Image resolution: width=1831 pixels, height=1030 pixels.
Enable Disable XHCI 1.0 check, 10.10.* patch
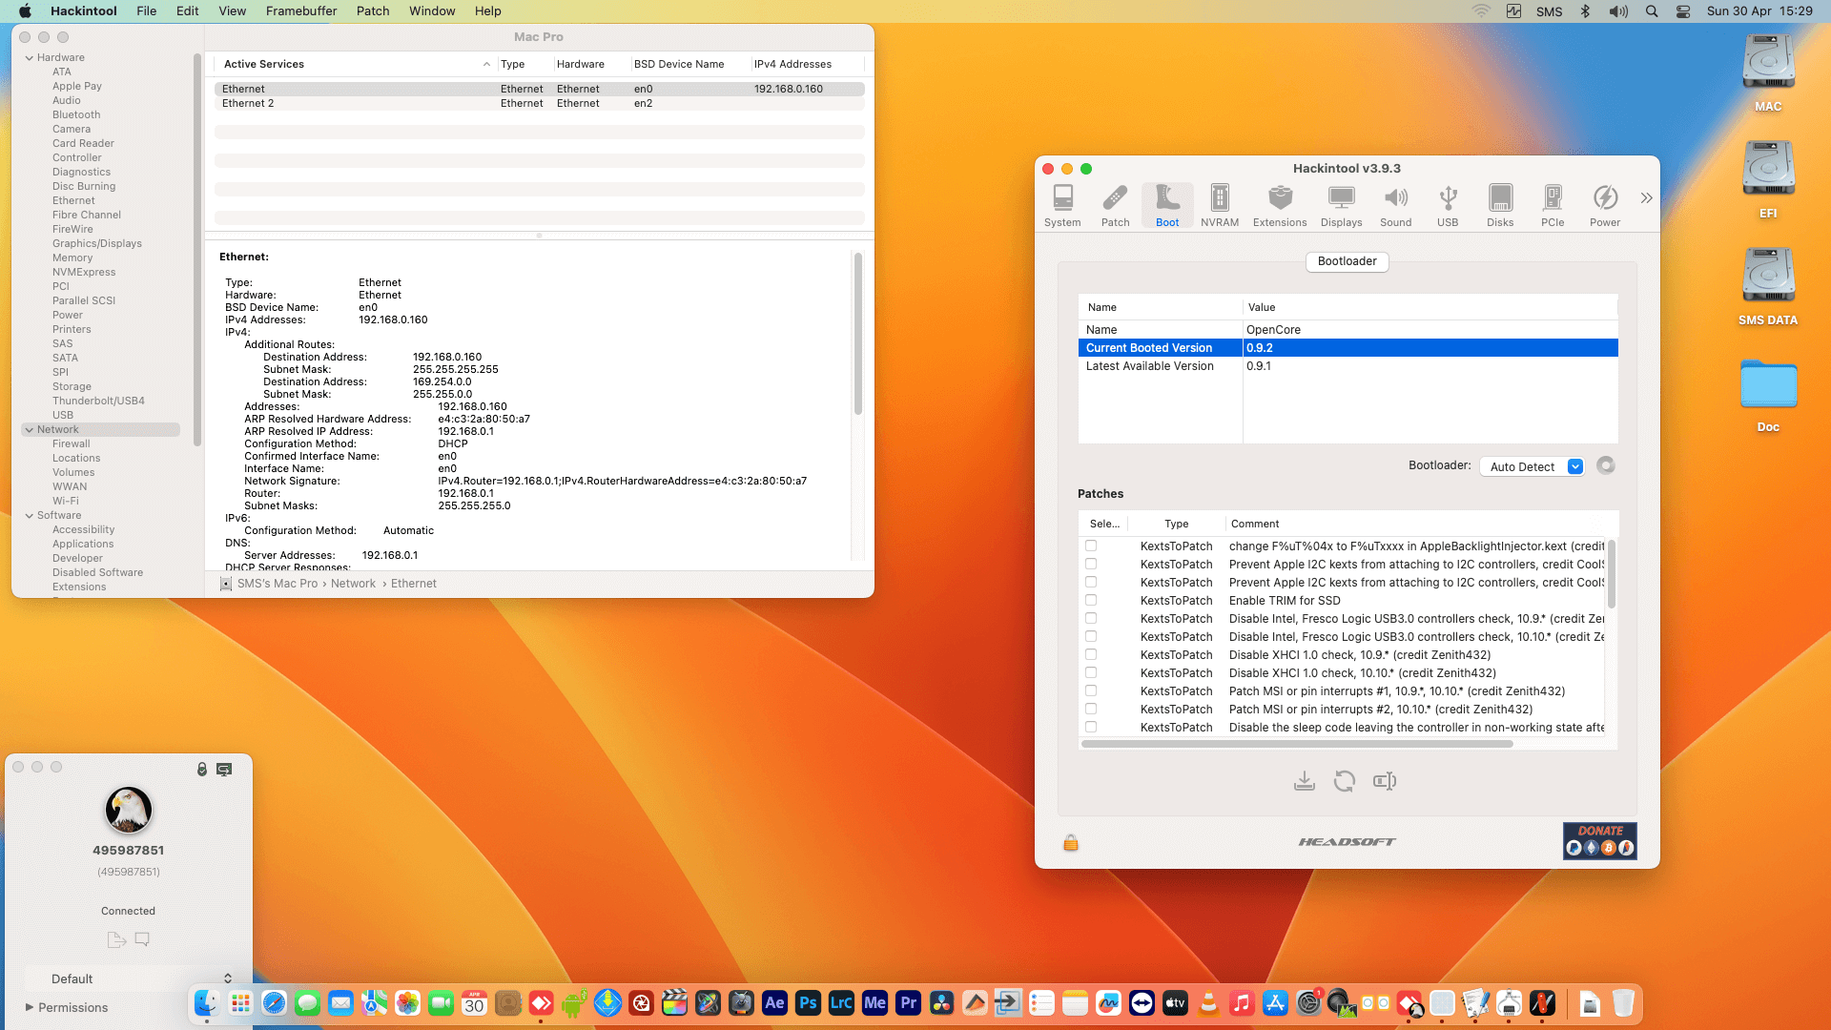(1091, 673)
